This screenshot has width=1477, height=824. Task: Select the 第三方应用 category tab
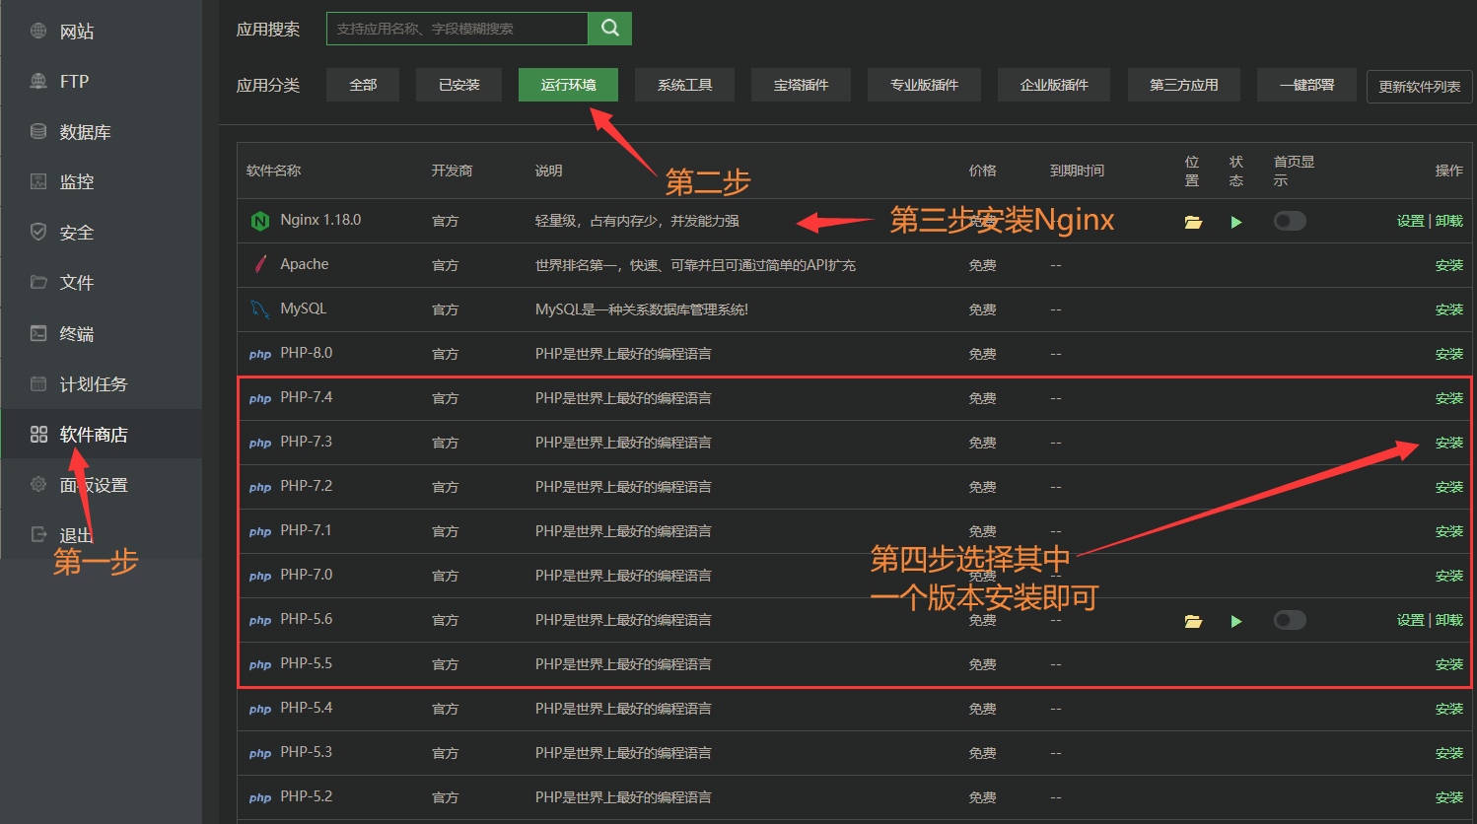point(1183,85)
